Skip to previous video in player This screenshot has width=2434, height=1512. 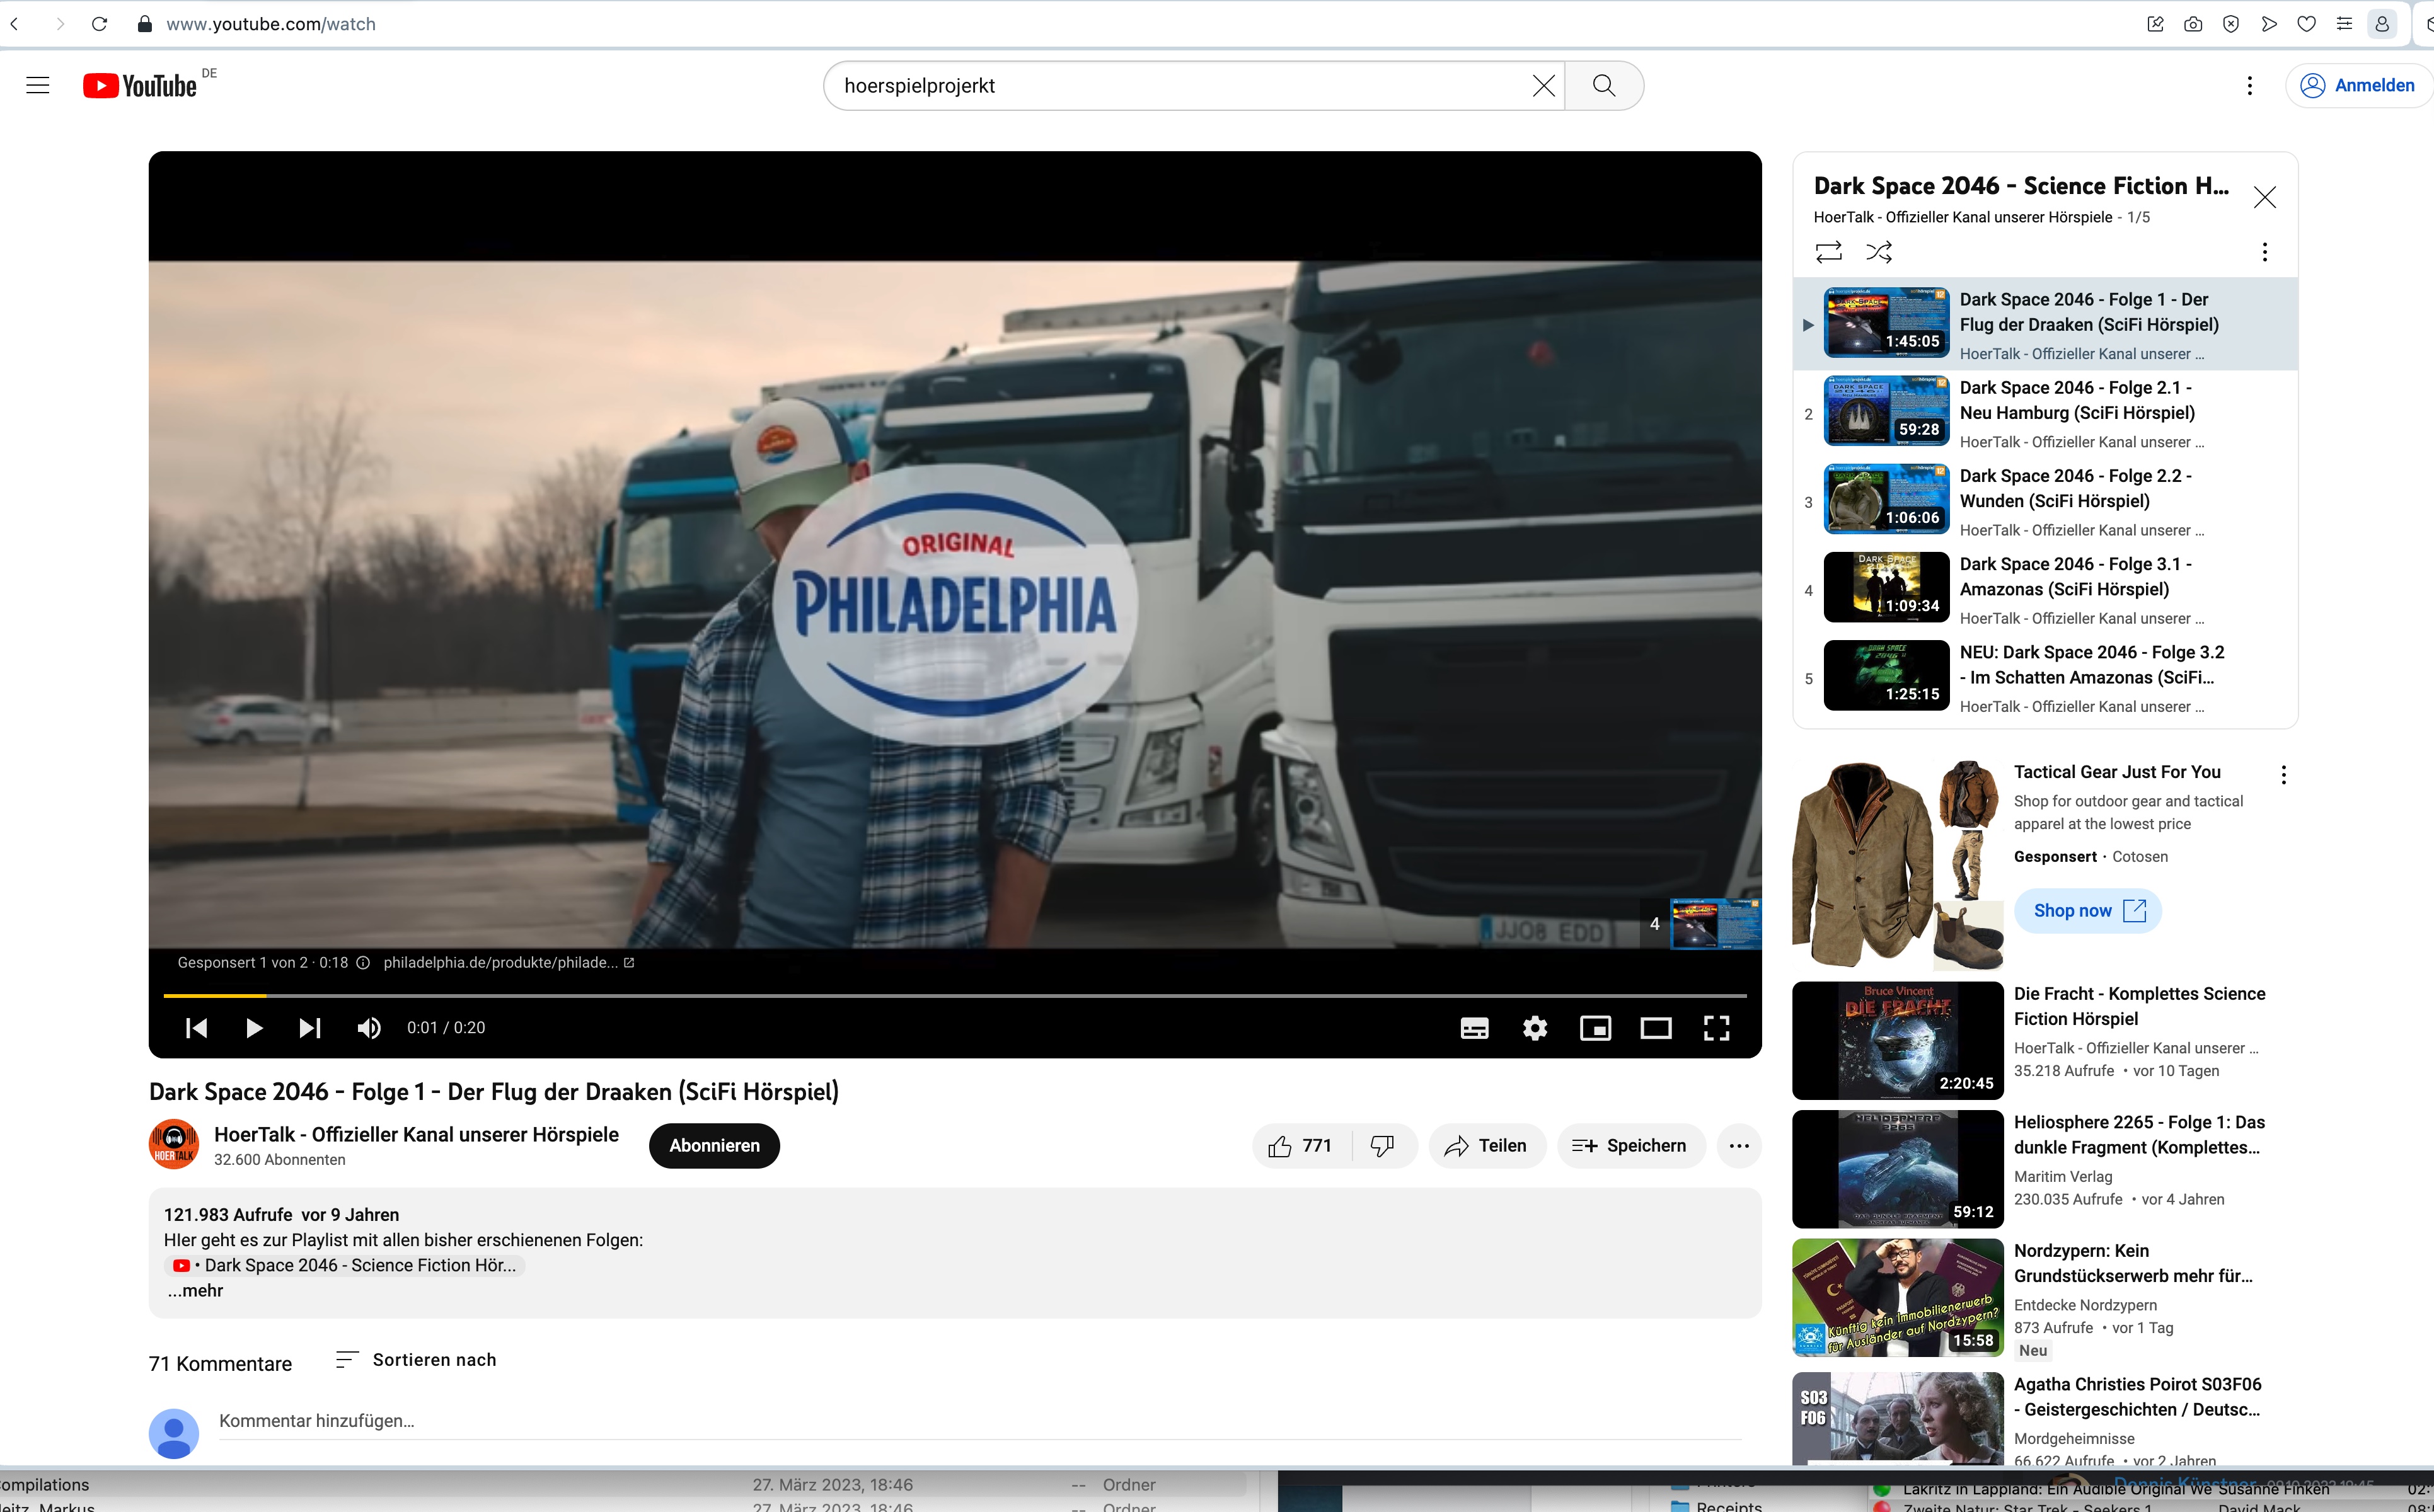[x=196, y=1028]
